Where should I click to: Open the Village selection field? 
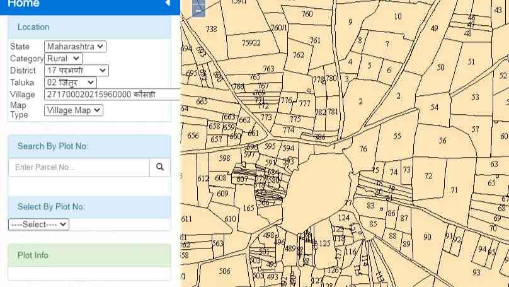point(112,94)
